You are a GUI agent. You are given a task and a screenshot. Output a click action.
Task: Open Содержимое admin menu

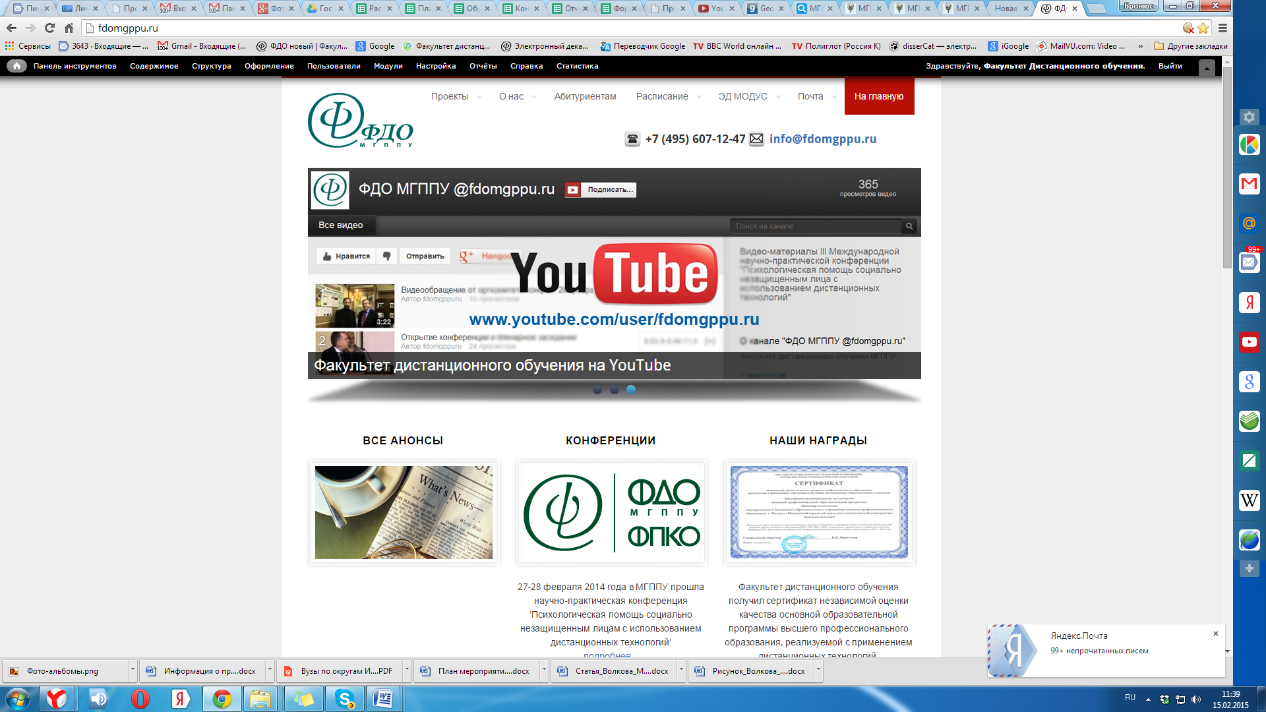tap(154, 66)
